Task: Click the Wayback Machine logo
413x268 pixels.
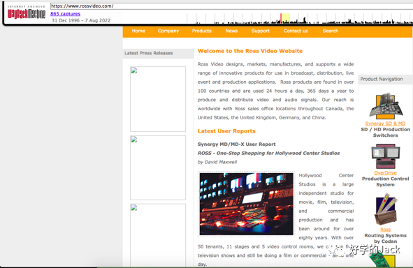Action: click(x=27, y=13)
